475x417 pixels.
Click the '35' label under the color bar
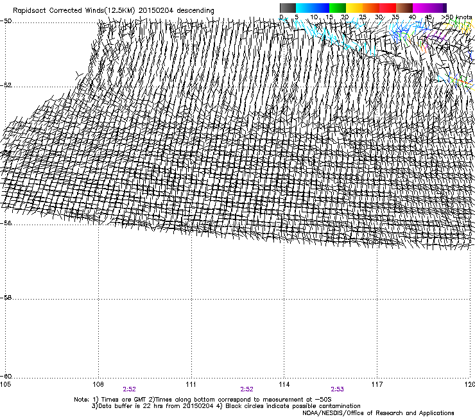[395, 17]
